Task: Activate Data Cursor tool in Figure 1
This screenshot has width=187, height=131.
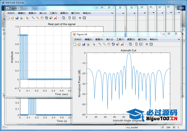Action: 51,18
